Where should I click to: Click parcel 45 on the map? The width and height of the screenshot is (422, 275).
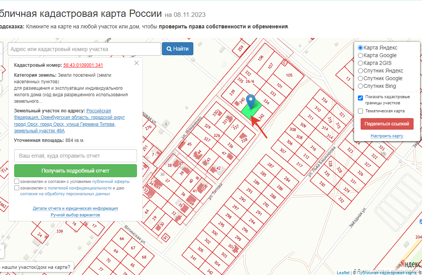click(189, 145)
